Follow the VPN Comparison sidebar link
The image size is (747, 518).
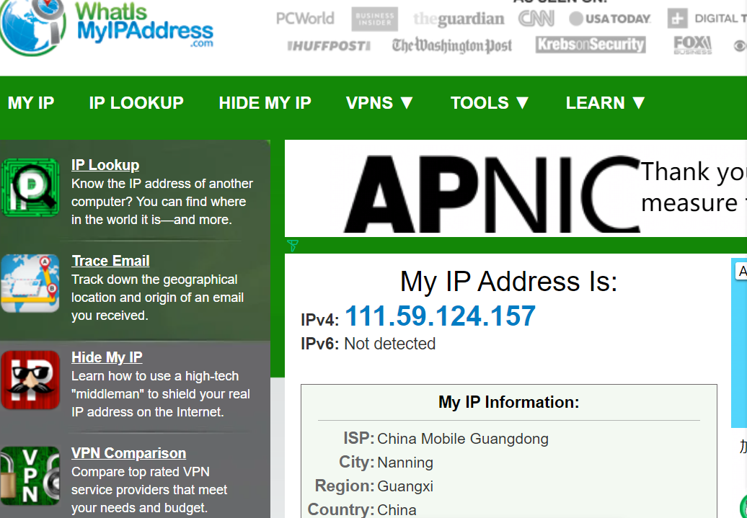coord(128,453)
